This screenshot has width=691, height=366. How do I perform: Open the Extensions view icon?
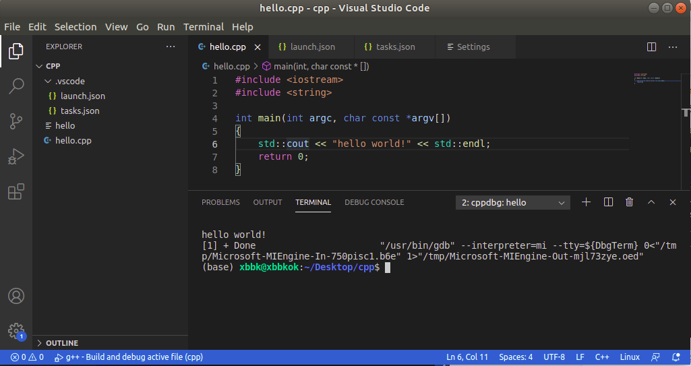(16, 191)
